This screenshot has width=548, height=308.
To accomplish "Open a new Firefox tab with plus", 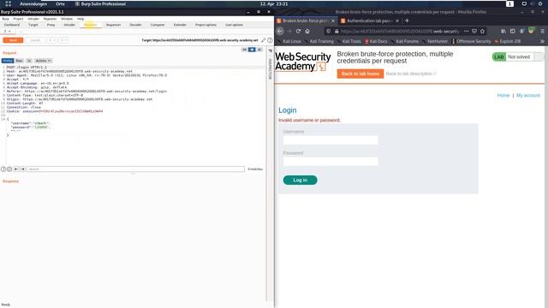I will tap(407, 21).
